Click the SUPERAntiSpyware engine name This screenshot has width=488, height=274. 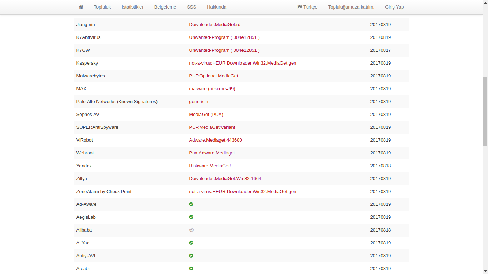[x=97, y=127]
